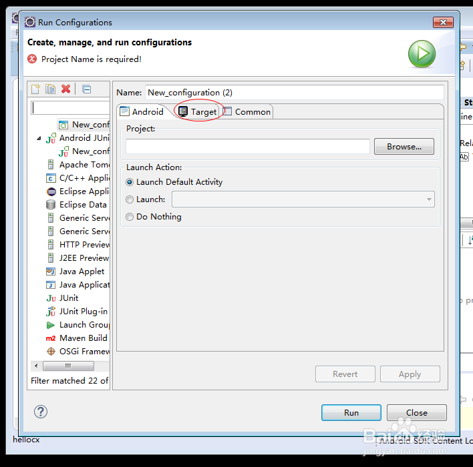The image size is (473, 467).
Task: Focus the Project name input field
Action: (x=248, y=146)
